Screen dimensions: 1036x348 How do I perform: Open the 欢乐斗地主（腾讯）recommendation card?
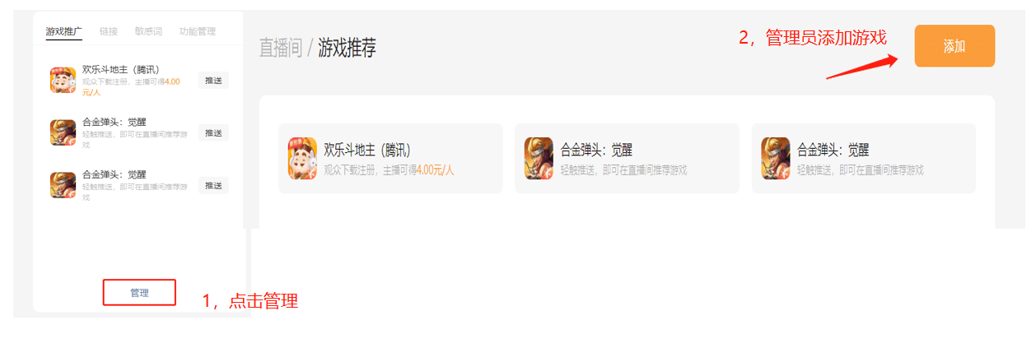pyautogui.click(x=390, y=158)
